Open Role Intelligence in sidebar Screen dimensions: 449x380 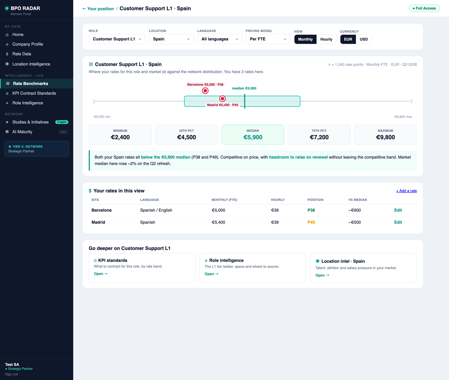click(36, 103)
